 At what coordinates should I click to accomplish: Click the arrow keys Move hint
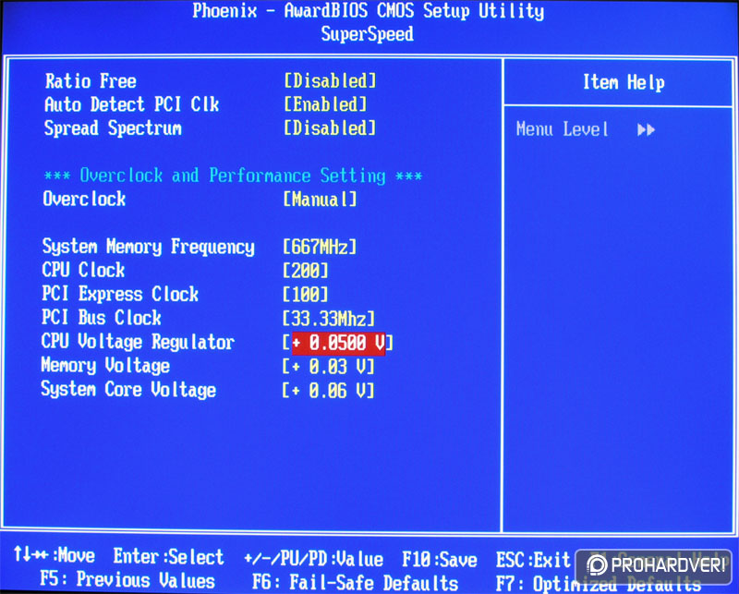click(55, 555)
